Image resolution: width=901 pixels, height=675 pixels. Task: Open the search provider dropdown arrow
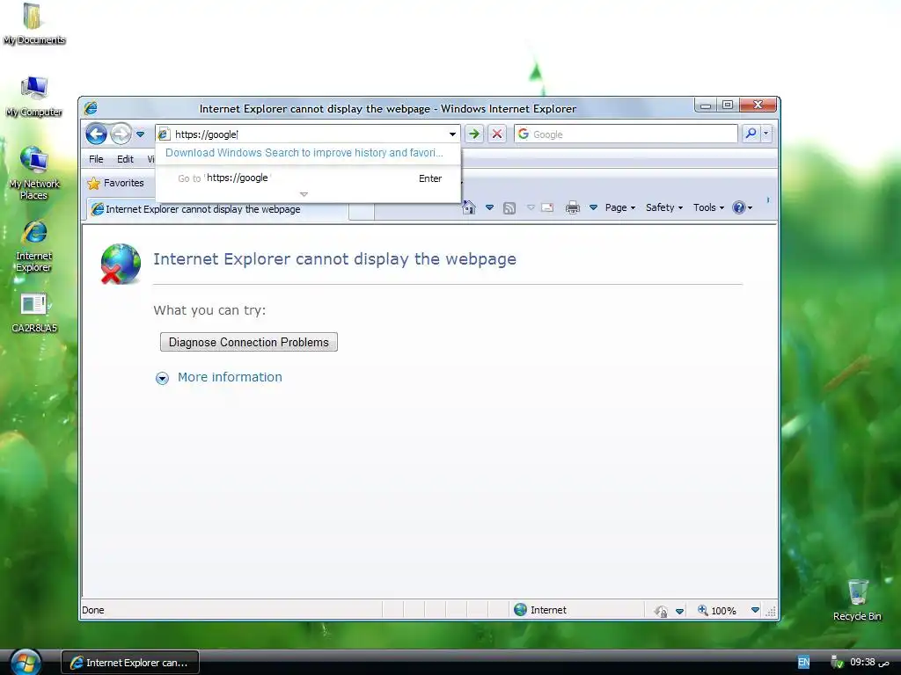pyautogui.click(x=766, y=134)
